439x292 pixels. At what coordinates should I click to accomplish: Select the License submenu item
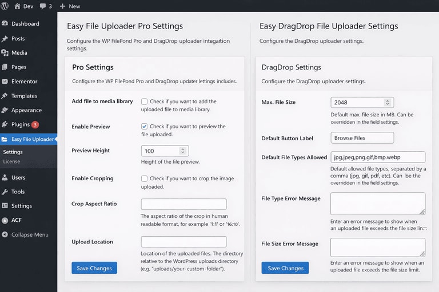11,161
